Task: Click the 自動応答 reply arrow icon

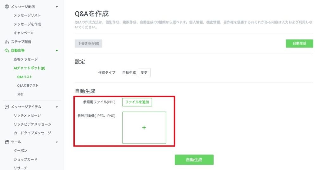Action: tap(7, 51)
